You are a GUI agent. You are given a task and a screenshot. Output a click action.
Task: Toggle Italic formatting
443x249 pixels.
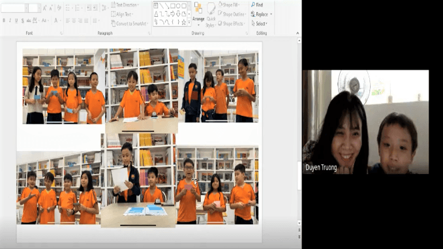[x=10, y=20]
